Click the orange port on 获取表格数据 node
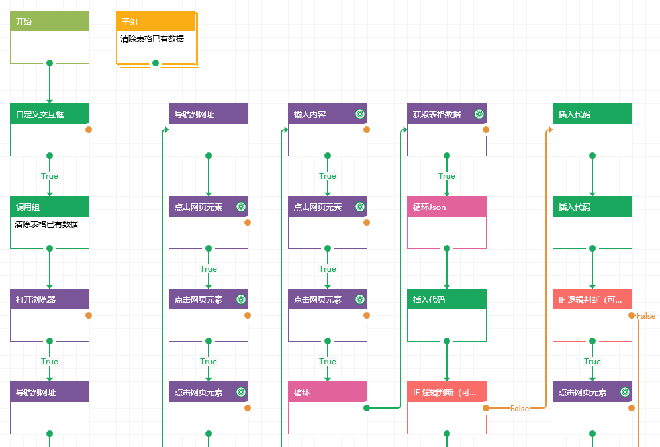The image size is (660, 447). [486, 130]
